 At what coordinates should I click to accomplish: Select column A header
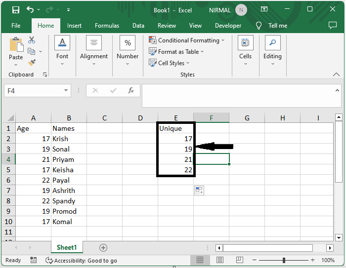33,118
